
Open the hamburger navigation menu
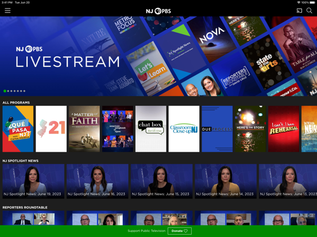tap(7, 10)
